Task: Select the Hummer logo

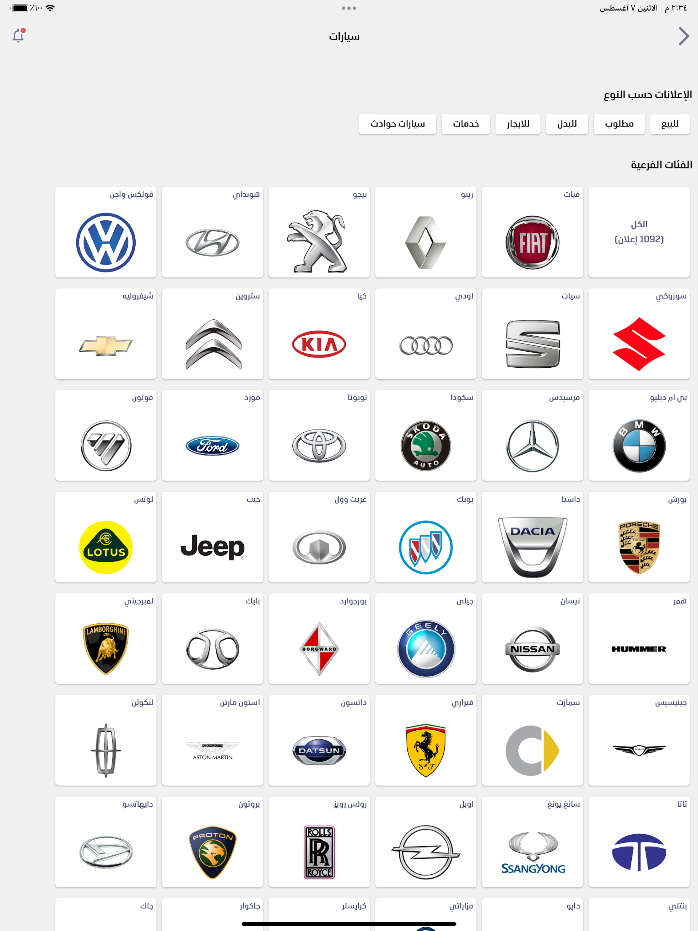Action: click(x=639, y=649)
